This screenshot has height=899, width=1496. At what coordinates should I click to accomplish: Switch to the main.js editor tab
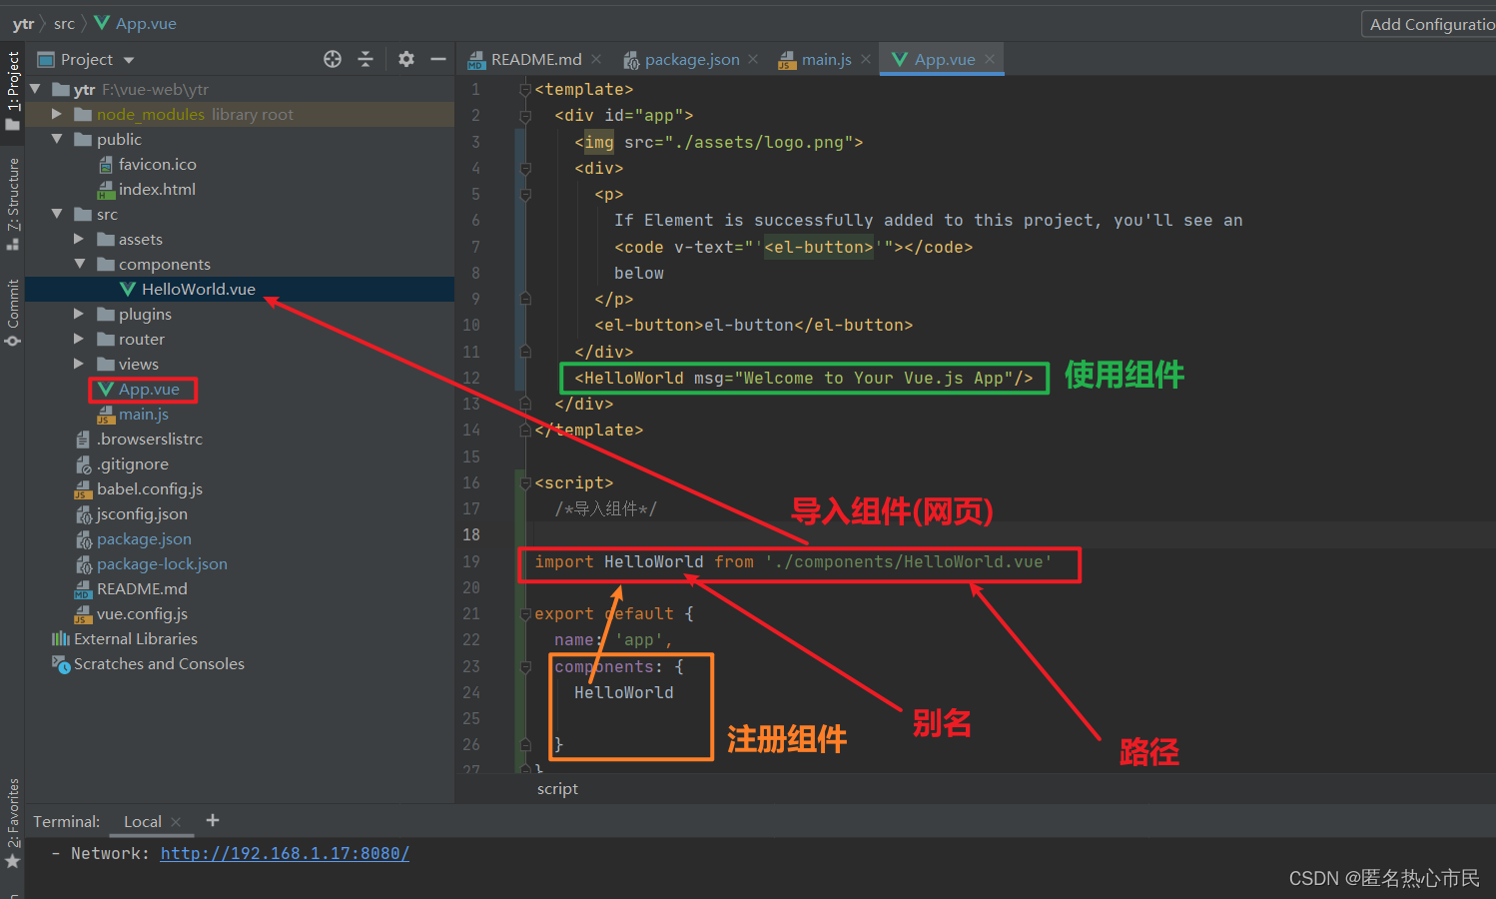[826, 60]
